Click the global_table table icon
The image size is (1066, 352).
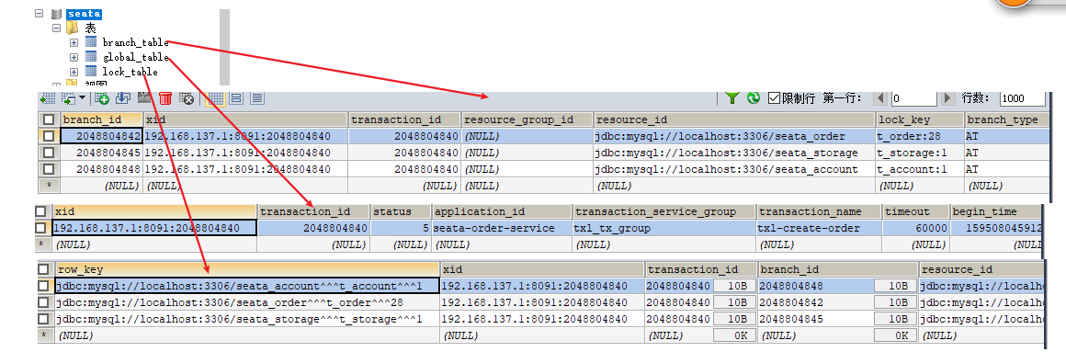(x=90, y=57)
